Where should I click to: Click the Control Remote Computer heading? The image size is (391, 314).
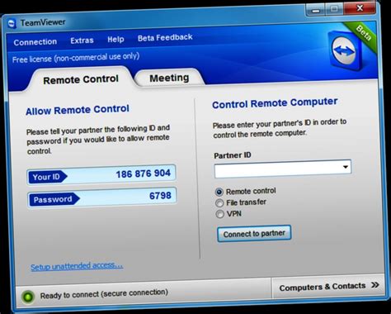coord(275,103)
